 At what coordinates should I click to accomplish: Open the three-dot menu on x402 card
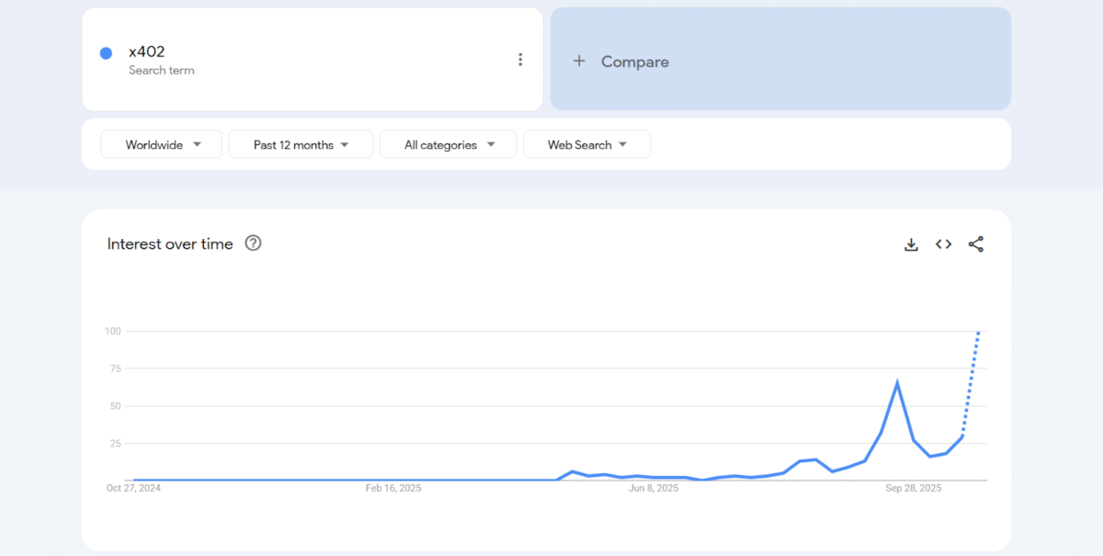[x=520, y=60]
